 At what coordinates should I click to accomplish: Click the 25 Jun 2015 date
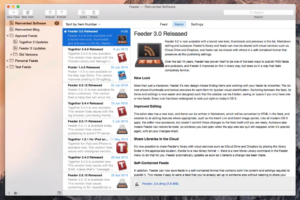(119, 67)
